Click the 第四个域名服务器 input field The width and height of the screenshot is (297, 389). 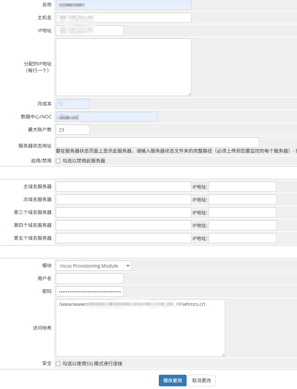click(123, 225)
